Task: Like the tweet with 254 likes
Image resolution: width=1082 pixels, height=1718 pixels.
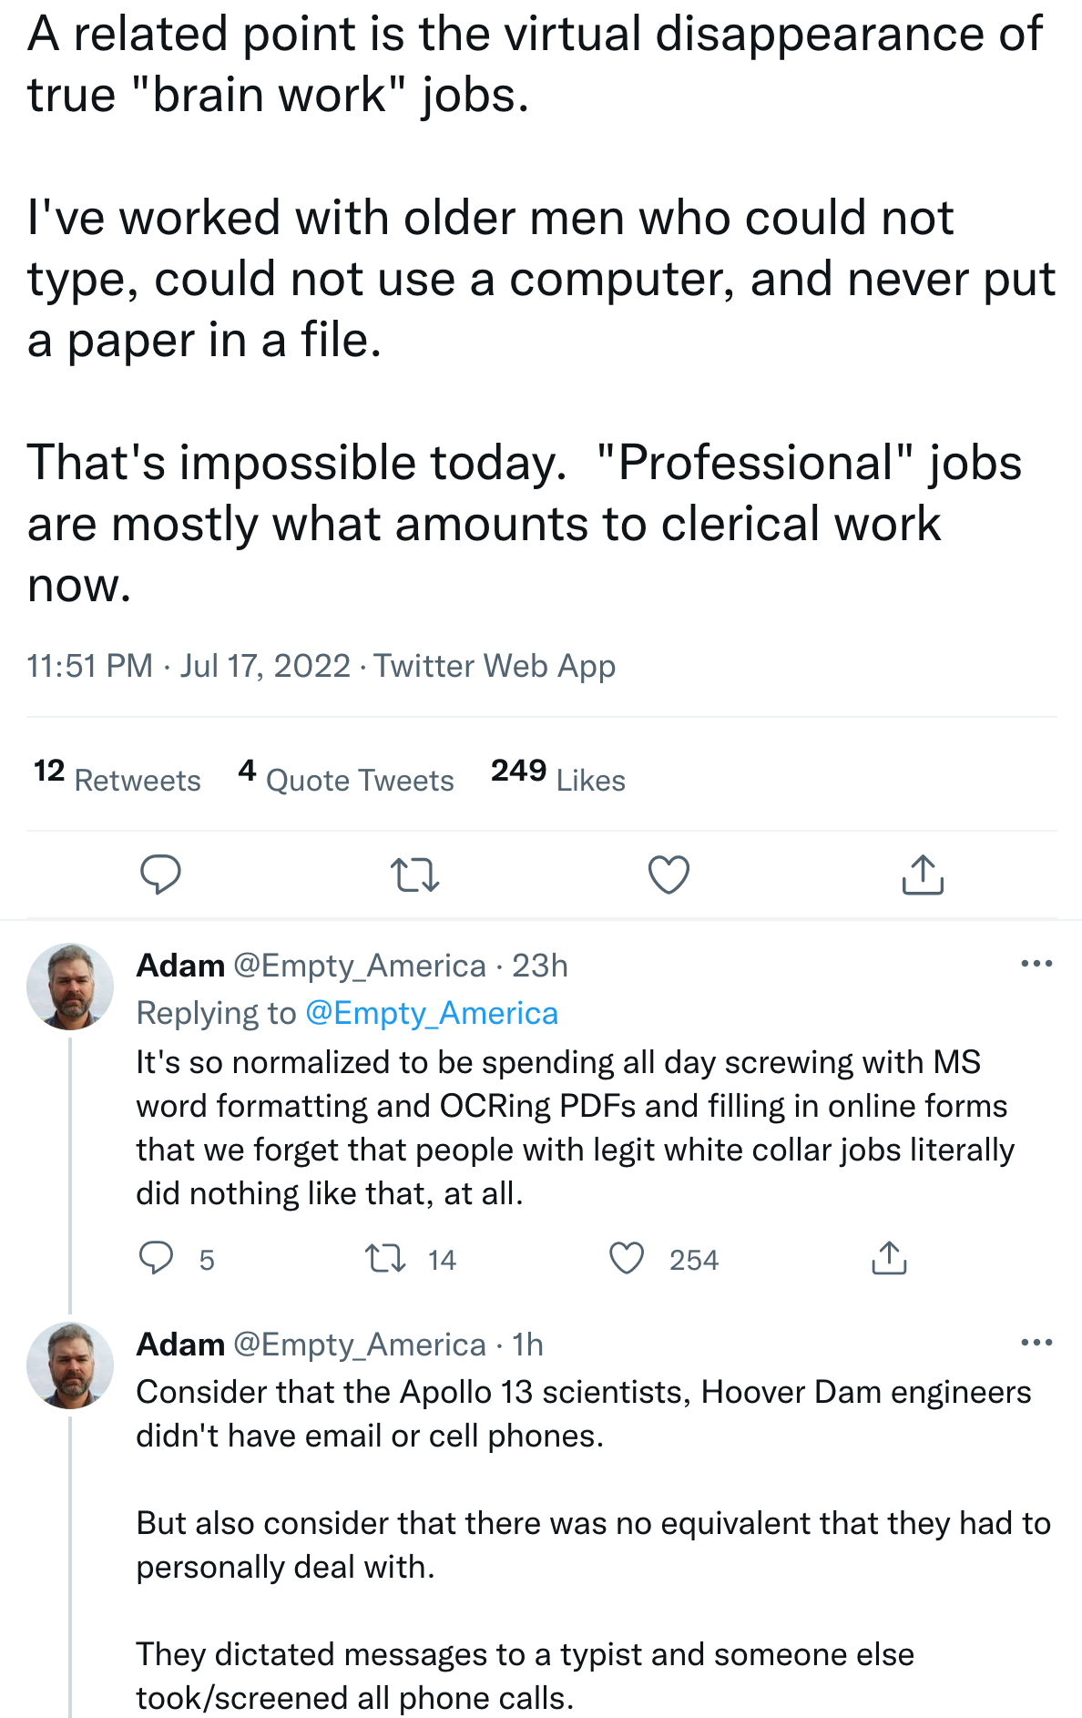Action: [627, 1259]
